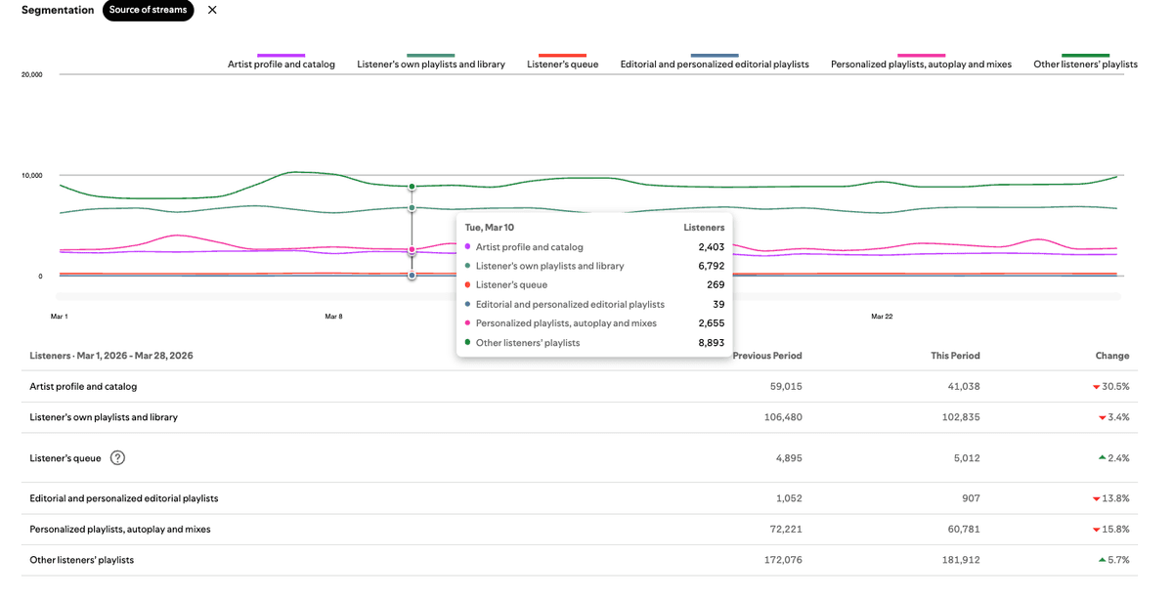Click the 2.4% change value
The width and height of the screenshot is (1173, 599).
(1114, 457)
